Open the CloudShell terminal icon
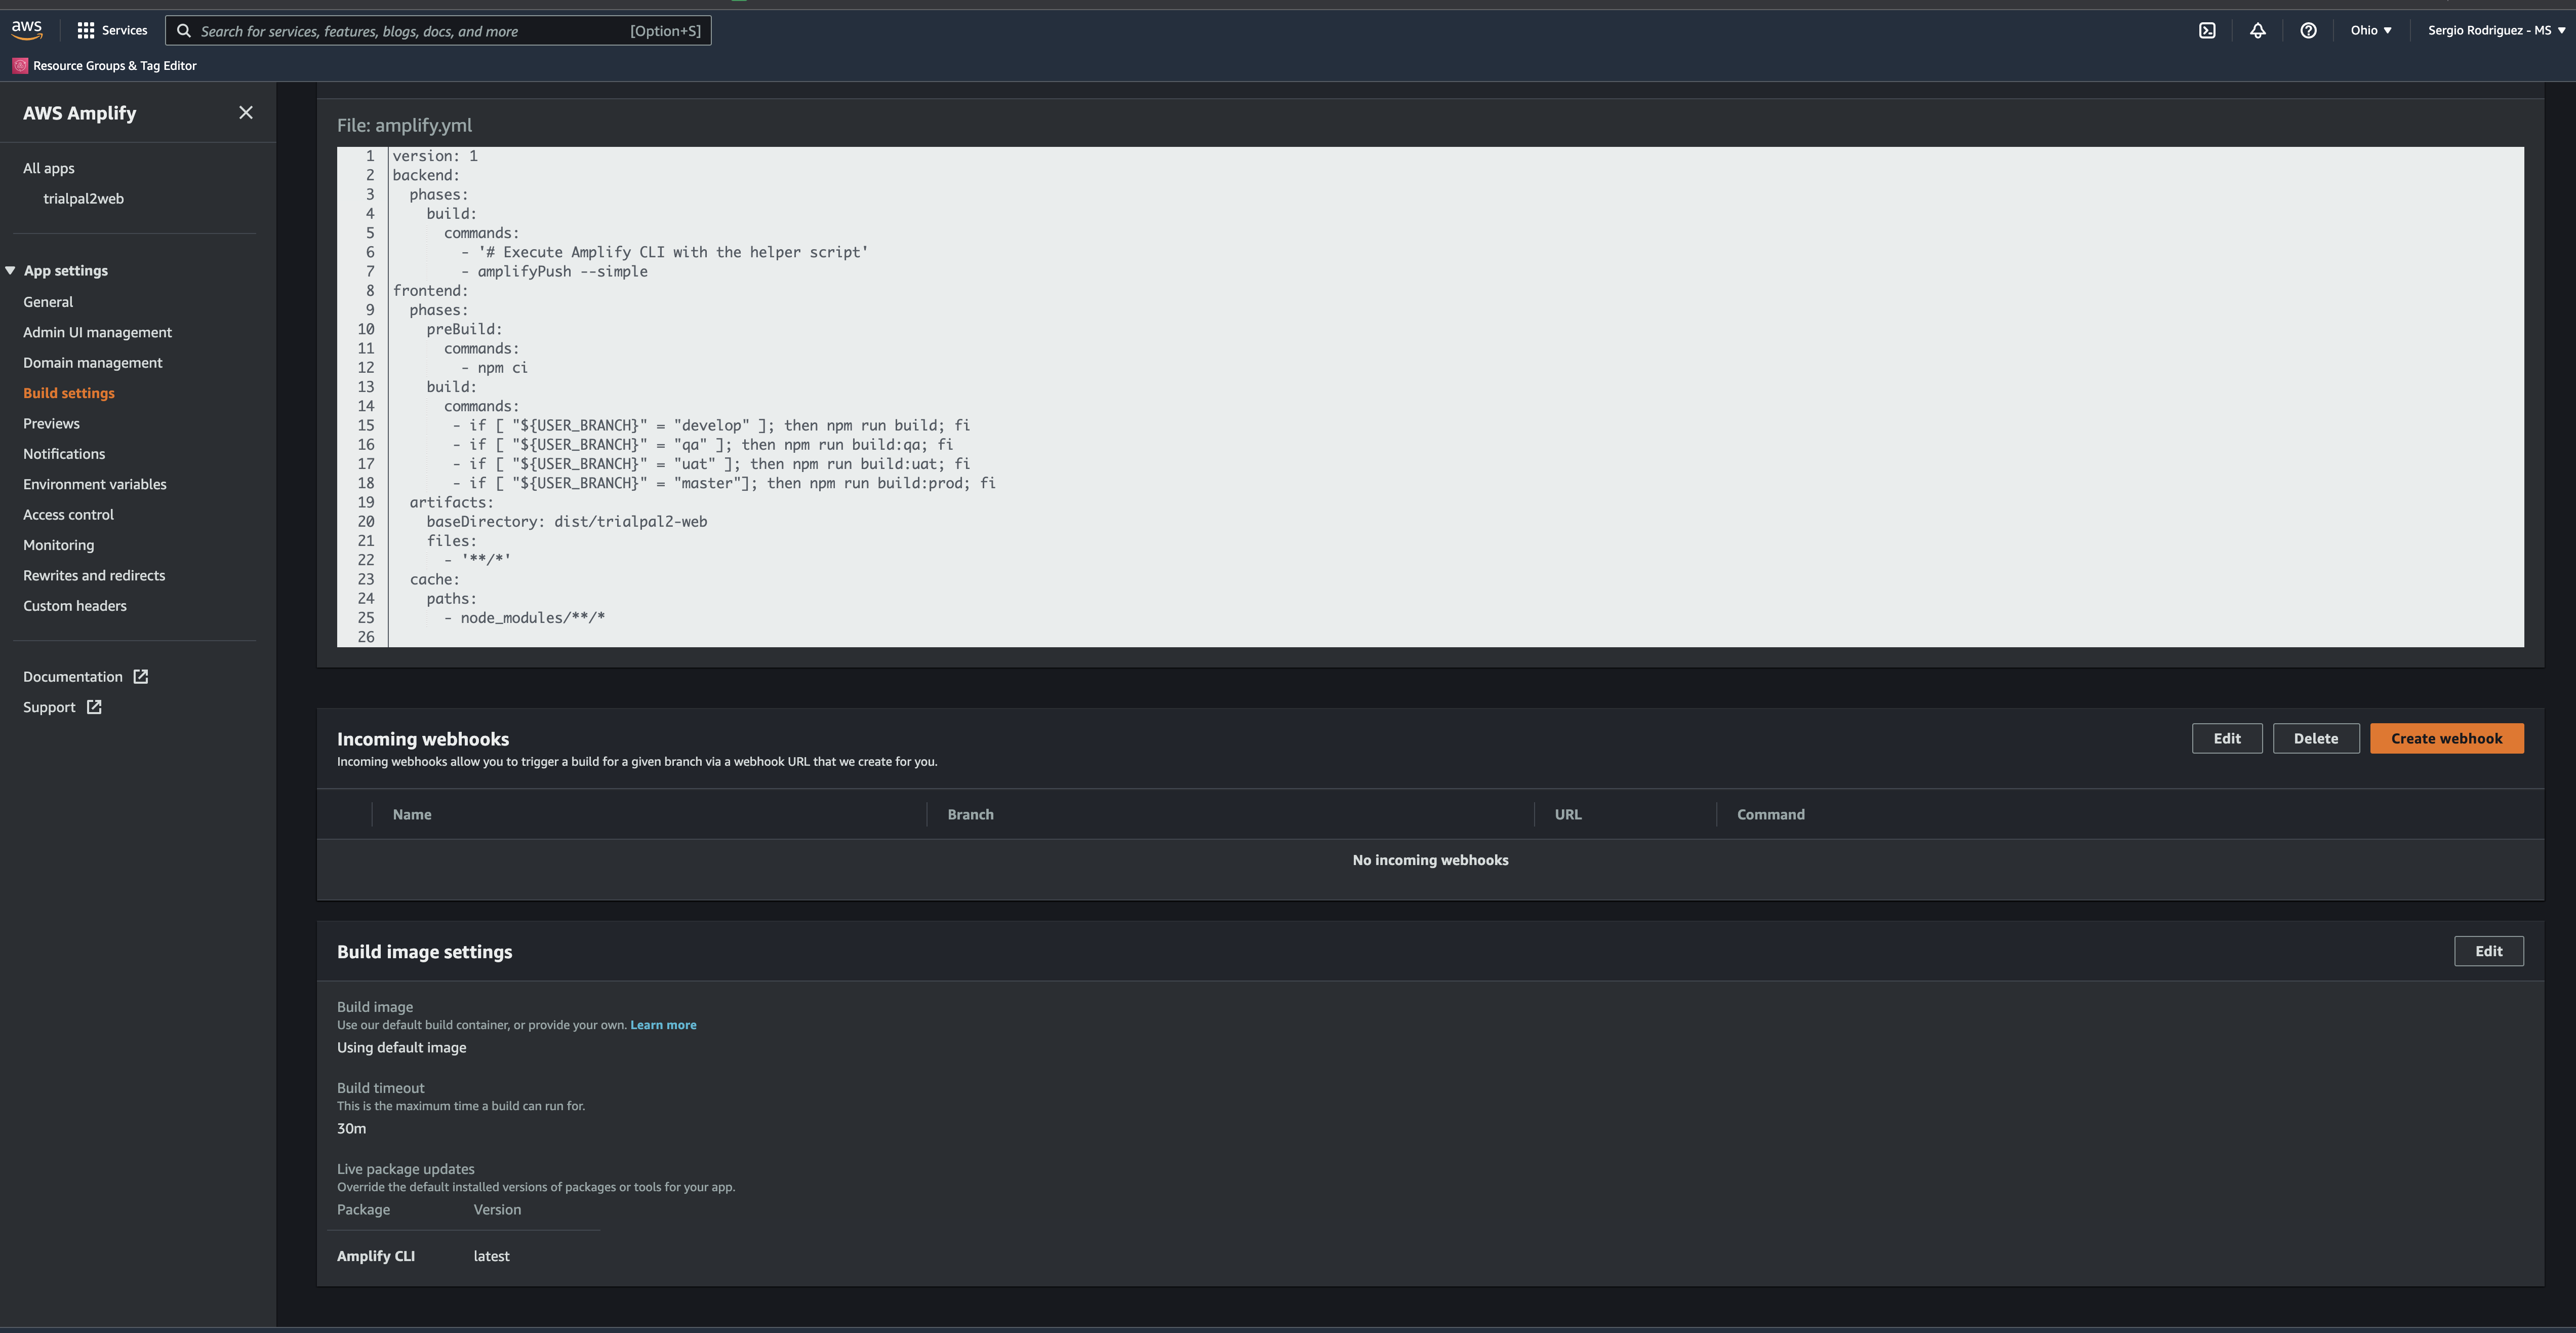This screenshot has width=2576, height=1333. 2207,30
